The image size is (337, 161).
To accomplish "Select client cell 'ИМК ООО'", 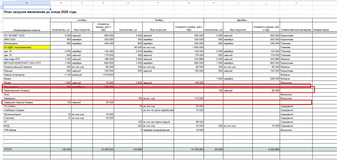I will pyautogui.click(x=27, y=39).
